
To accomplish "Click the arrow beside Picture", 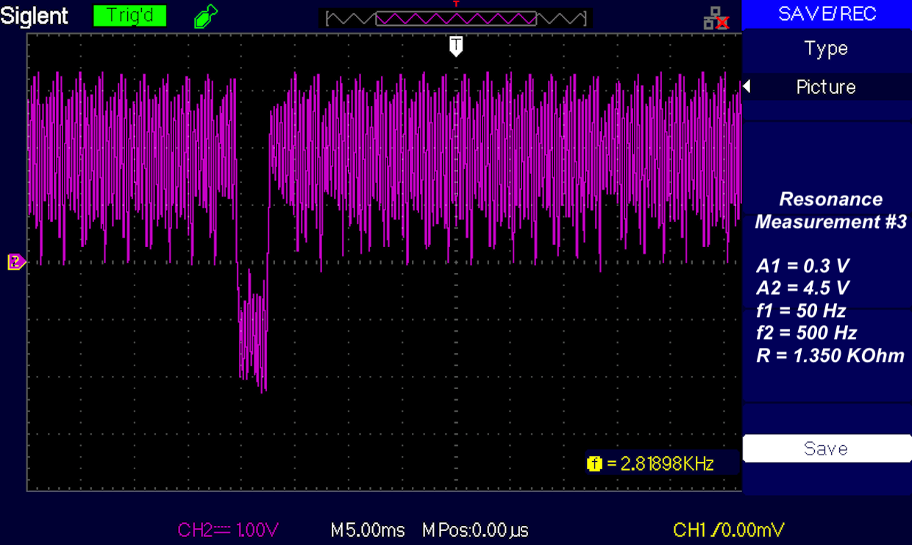I will (747, 87).
